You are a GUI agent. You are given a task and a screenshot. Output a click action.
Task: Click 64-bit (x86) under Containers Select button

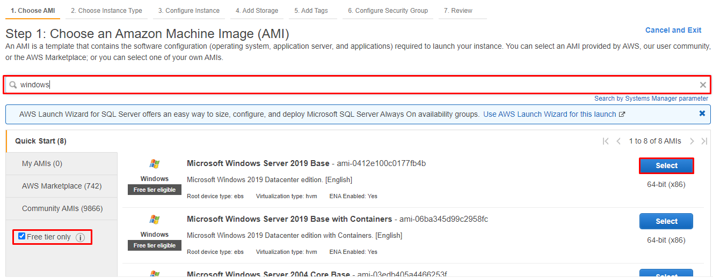(666, 240)
